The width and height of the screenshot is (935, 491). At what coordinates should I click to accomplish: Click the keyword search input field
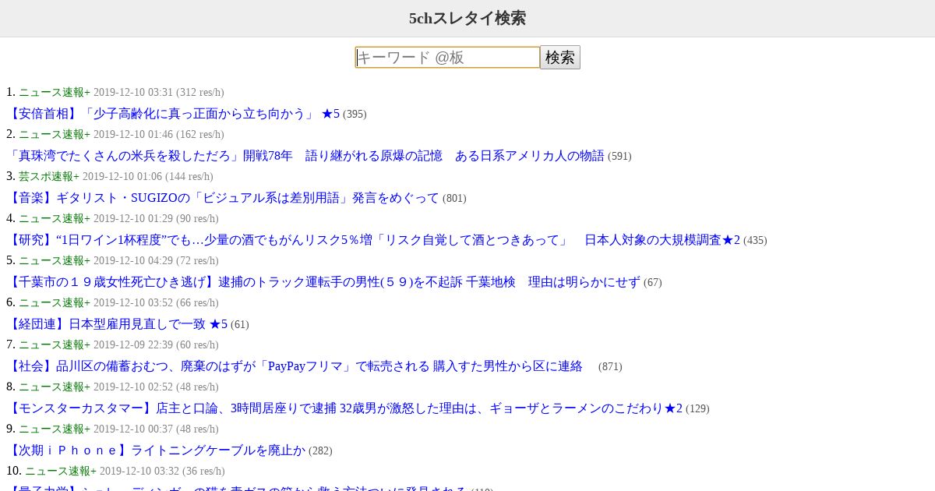[447, 58]
